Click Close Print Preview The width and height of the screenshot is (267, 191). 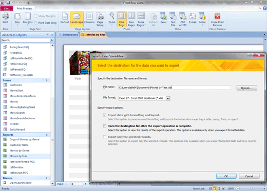click(x=217, y=19)
